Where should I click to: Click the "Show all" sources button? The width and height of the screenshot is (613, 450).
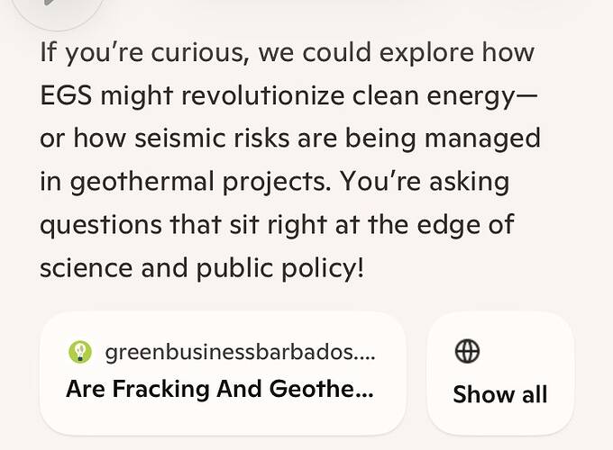click(x=499, y=393)
